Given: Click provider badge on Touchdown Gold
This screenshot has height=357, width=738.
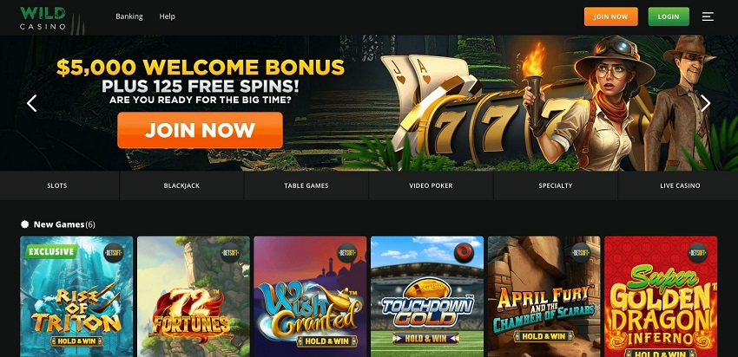Looking at the screenshot, I should [464, 253].
